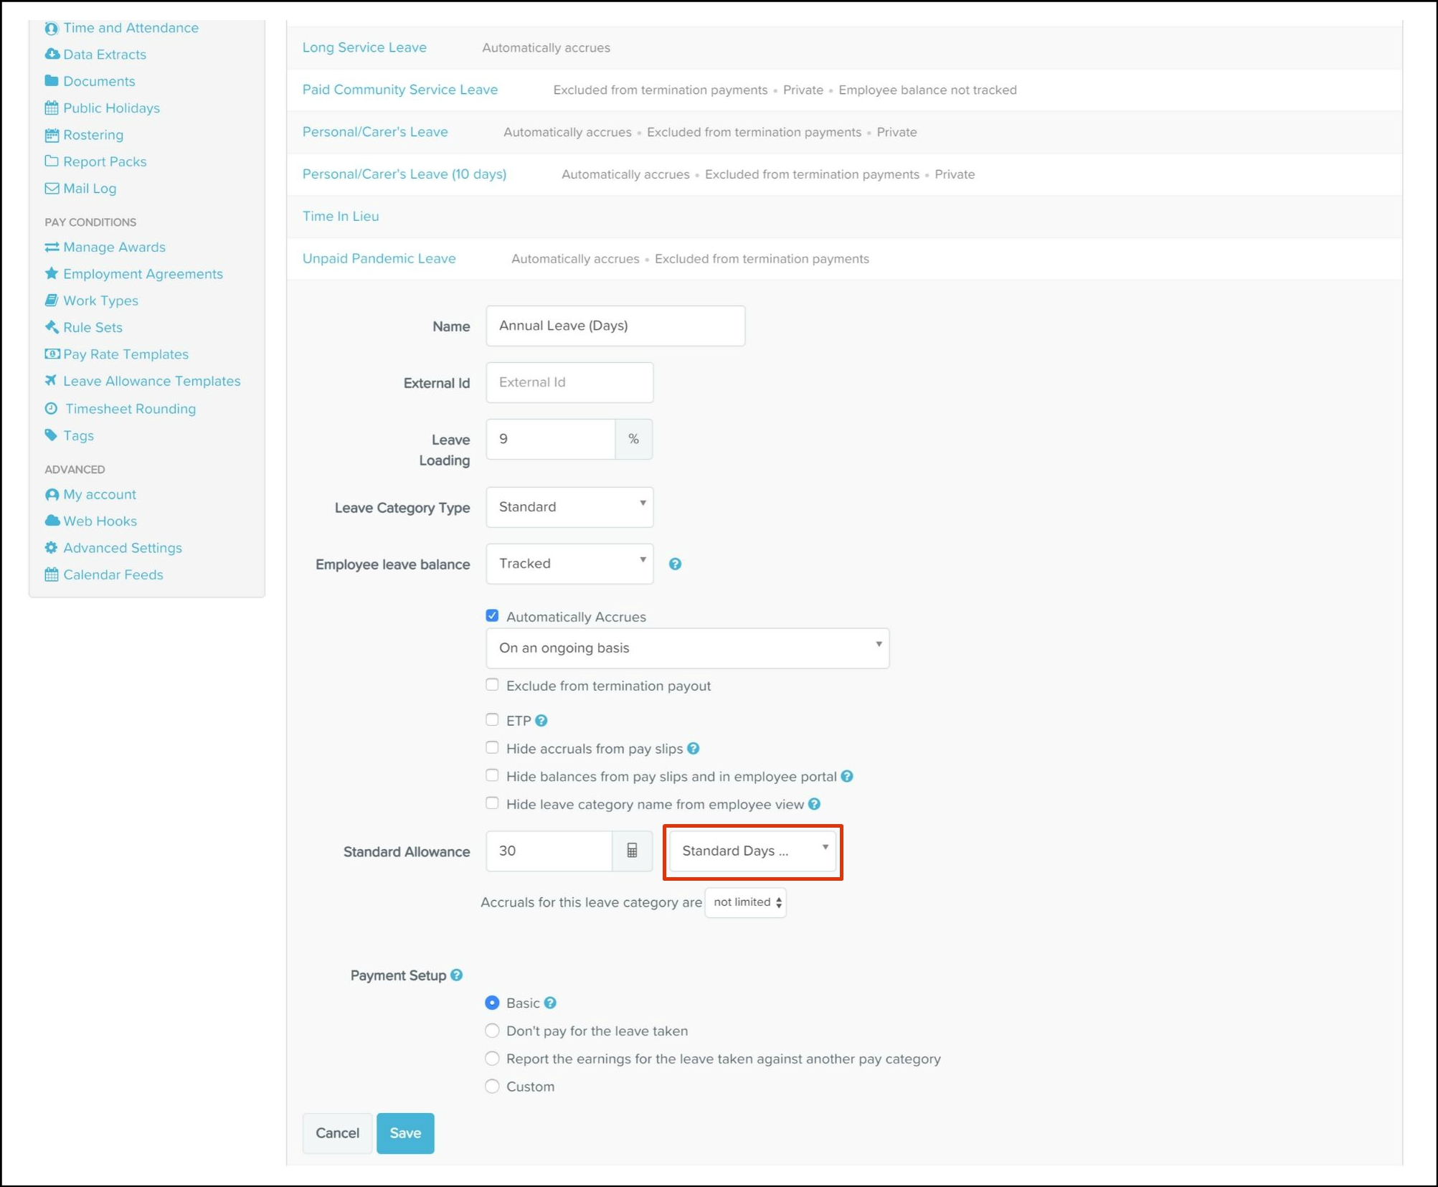1438x1187 pixels.
Task: Click help icon beside Payment Setup
Action: click(457, 975)
